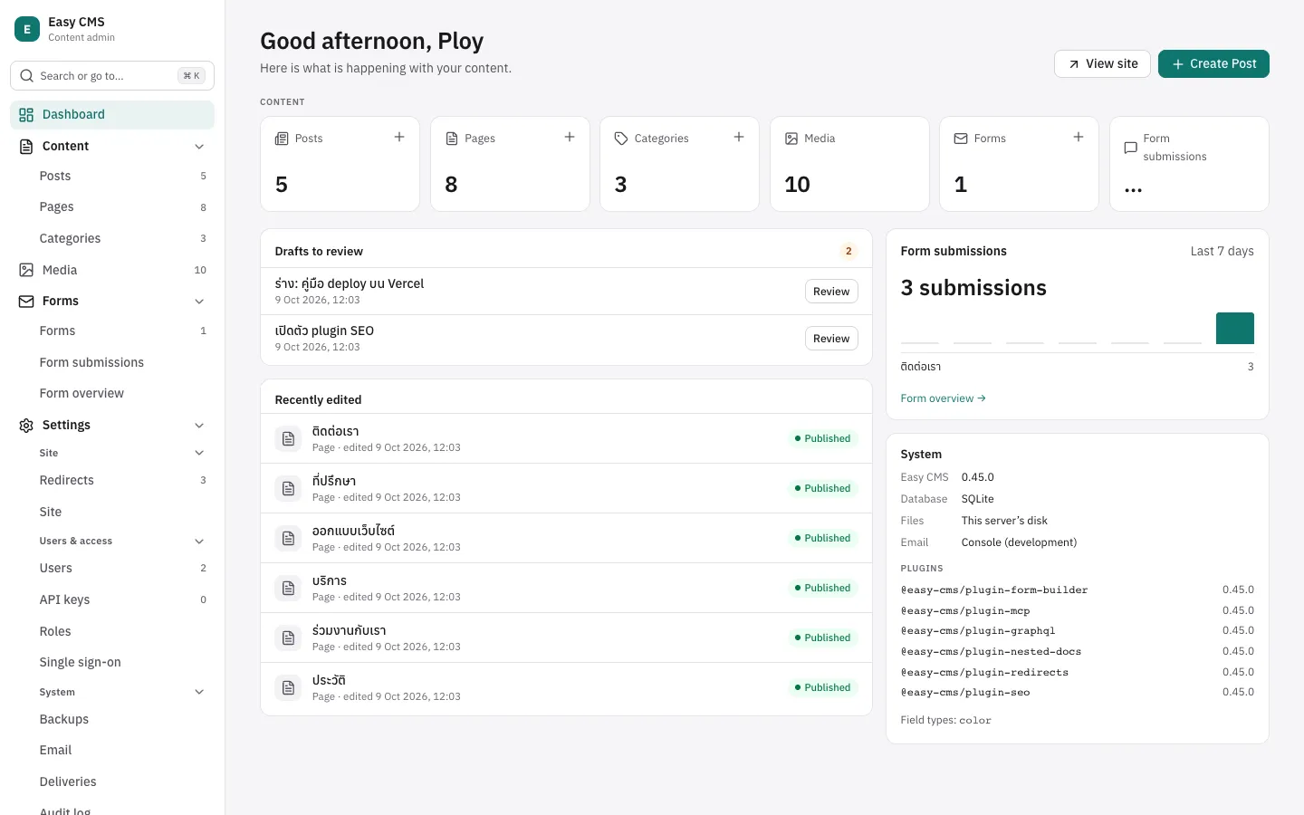Image resolution: width=1304 pixels, height=815 pixels.
Task: Click the Pages card document icon
Action: tap(452, 139)
